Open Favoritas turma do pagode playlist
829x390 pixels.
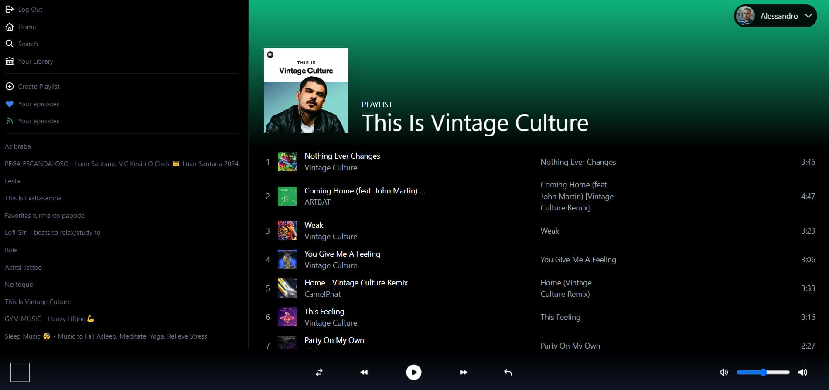[44, 216]
